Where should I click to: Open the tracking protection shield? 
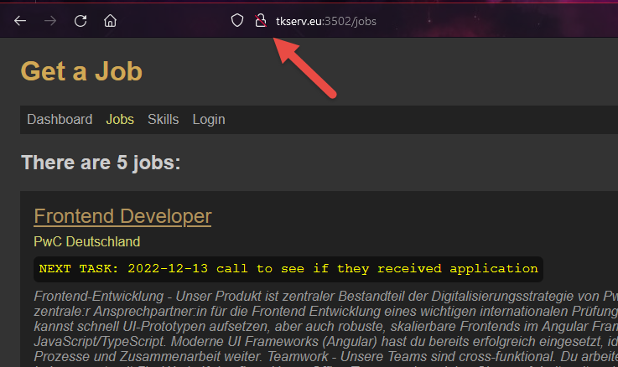[x=237, y=20]
